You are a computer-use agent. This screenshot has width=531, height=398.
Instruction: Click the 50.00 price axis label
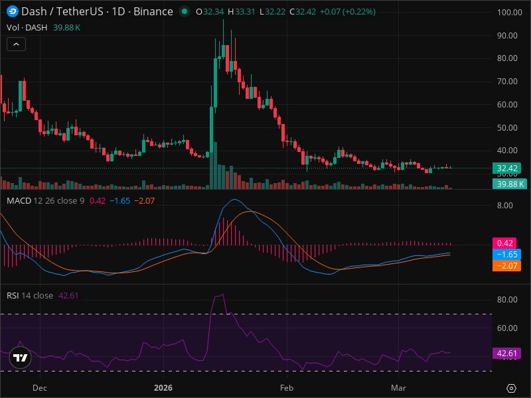(x=507, y=128)
